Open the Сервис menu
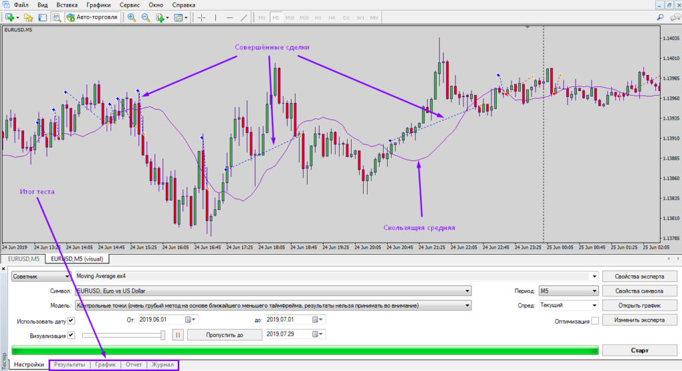This screenshot has width=682, height=371. pyautogui.click(x=130, y=5)
